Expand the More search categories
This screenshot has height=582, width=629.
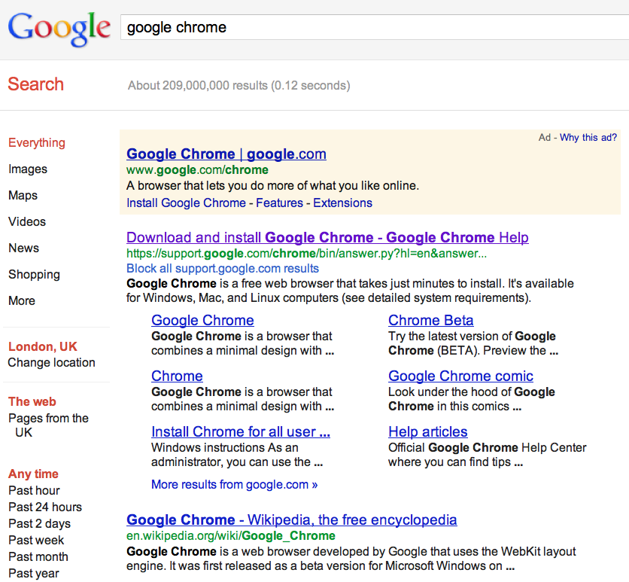click(x=22, y=300)
